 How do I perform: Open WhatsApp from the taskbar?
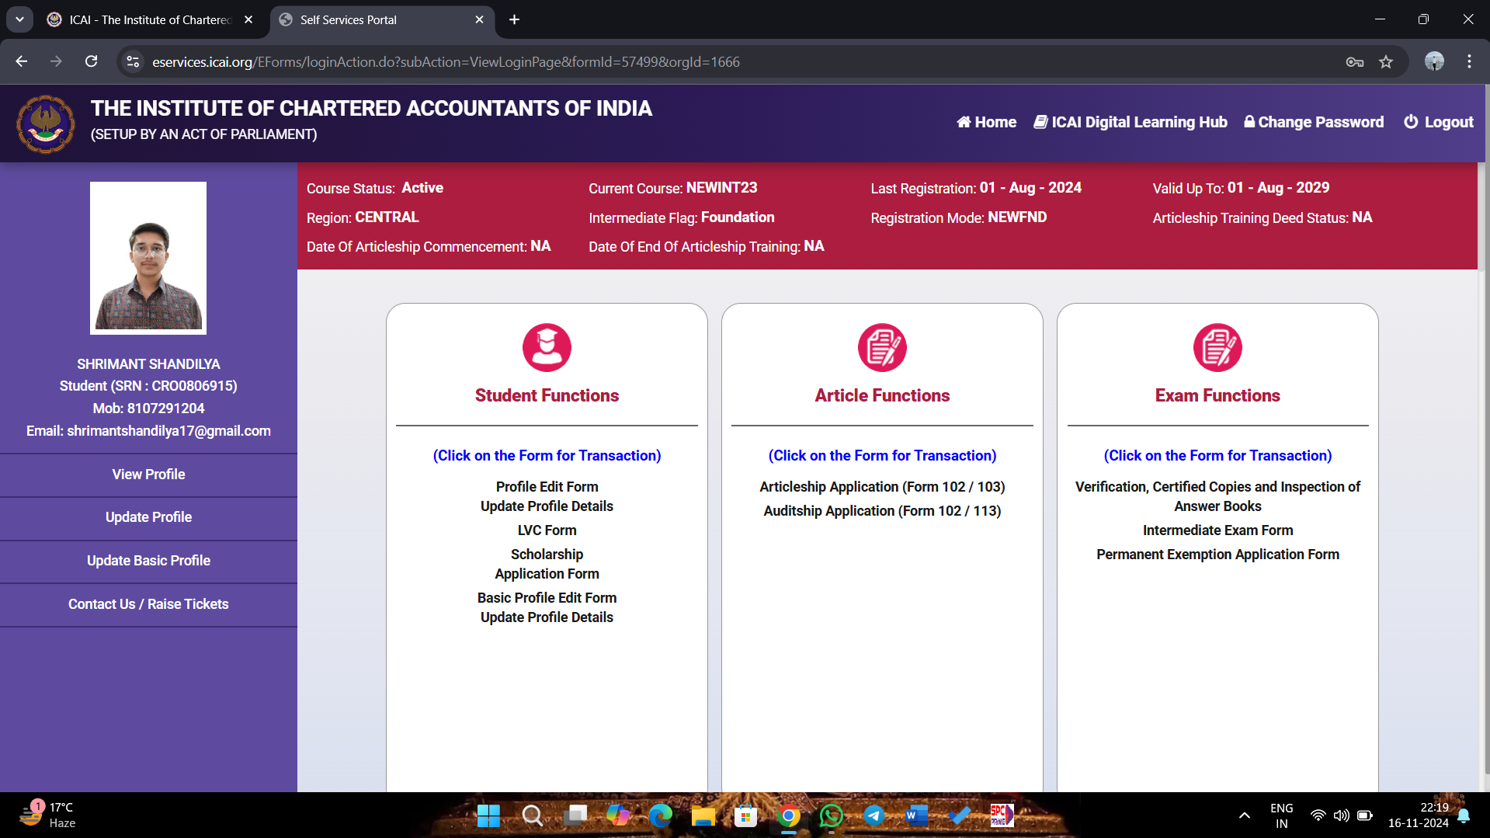831,815
